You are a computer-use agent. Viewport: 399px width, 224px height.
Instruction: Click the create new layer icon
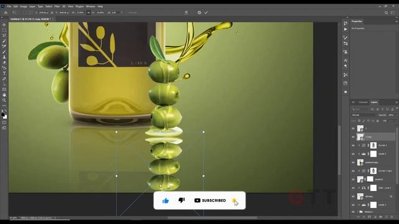[x=387, y=217]
